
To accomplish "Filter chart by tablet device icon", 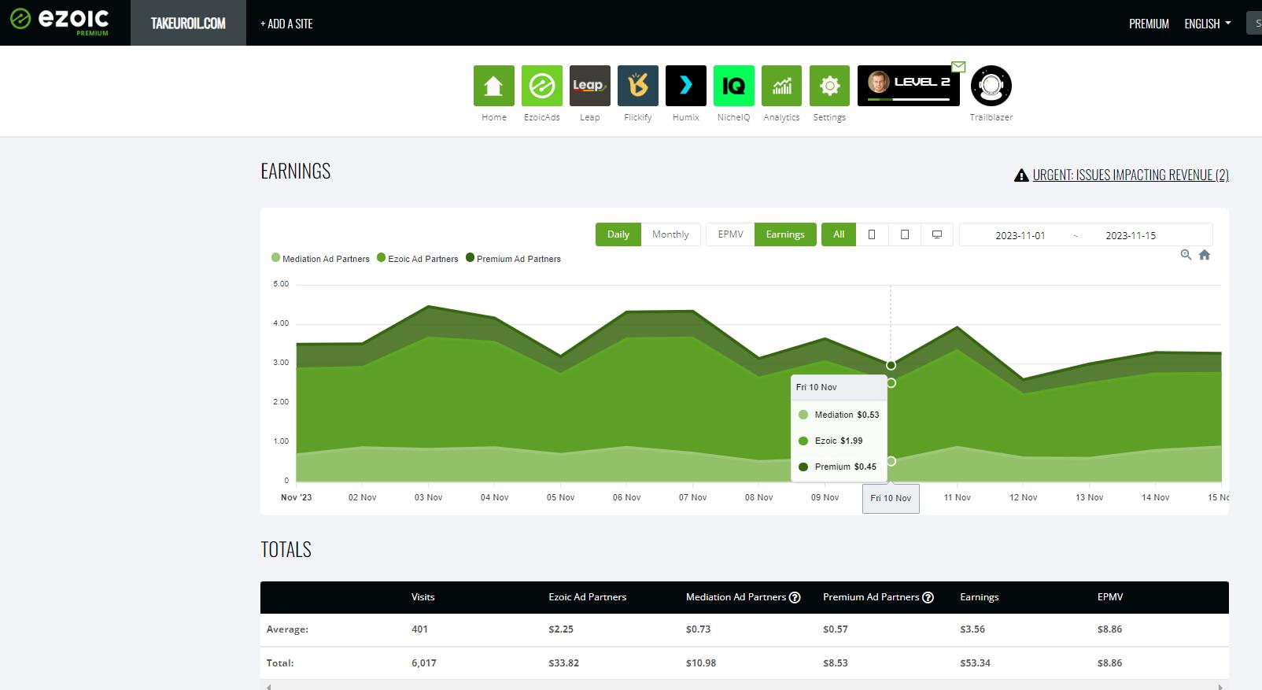I will [905, 234].
